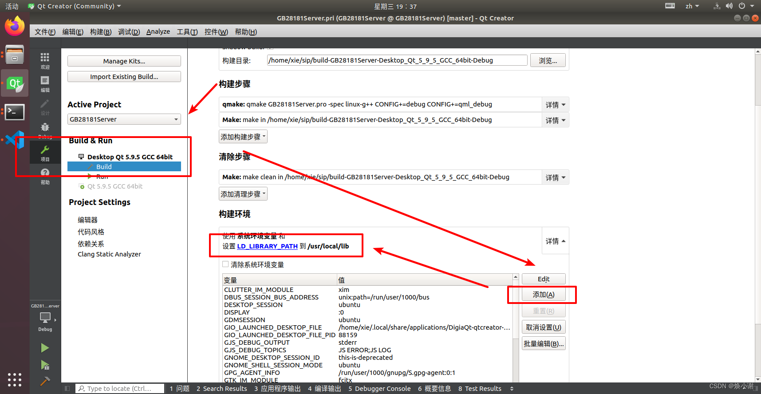Viewport: 761px width, 394px height.
Task: Open the zh input language menu
Action: coord(692,6)
